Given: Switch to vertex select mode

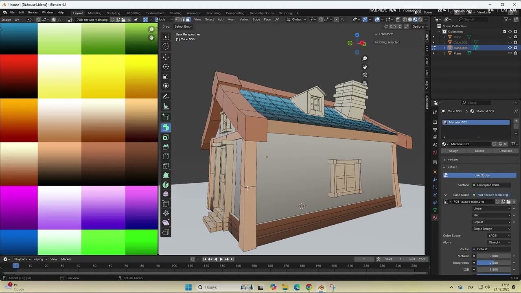Looking at the screenshot, I should click(177, 20).
